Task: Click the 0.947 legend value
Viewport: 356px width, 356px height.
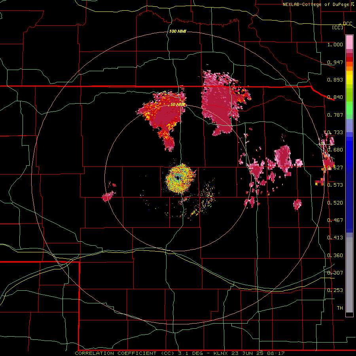Action: (335, 62)
